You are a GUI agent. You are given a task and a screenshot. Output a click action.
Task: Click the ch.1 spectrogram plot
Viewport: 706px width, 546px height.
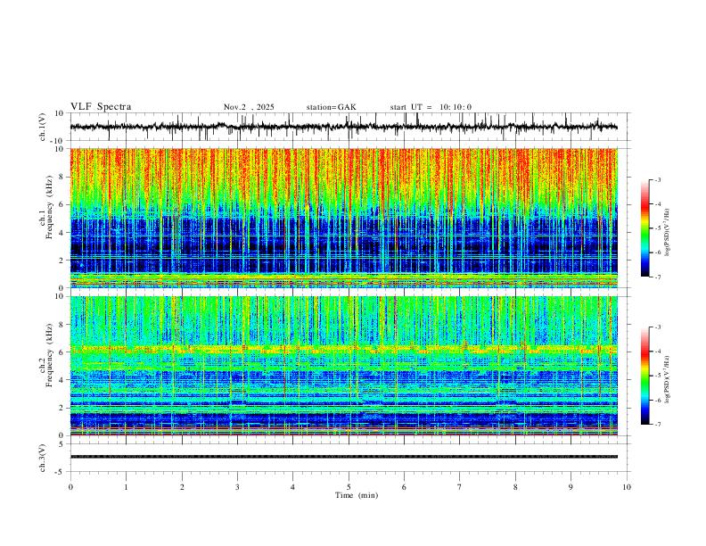pyautogui.click(x=344, y=218)
